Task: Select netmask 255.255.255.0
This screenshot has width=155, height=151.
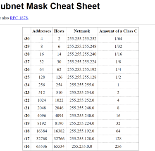Action: point(82,85)
